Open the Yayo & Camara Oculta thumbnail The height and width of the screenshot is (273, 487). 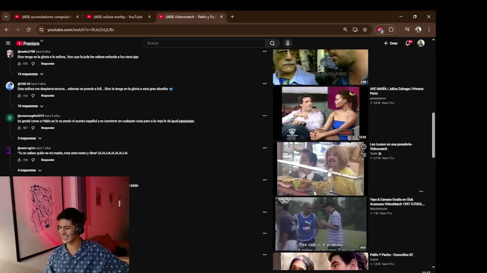click(x=320, y=224)
